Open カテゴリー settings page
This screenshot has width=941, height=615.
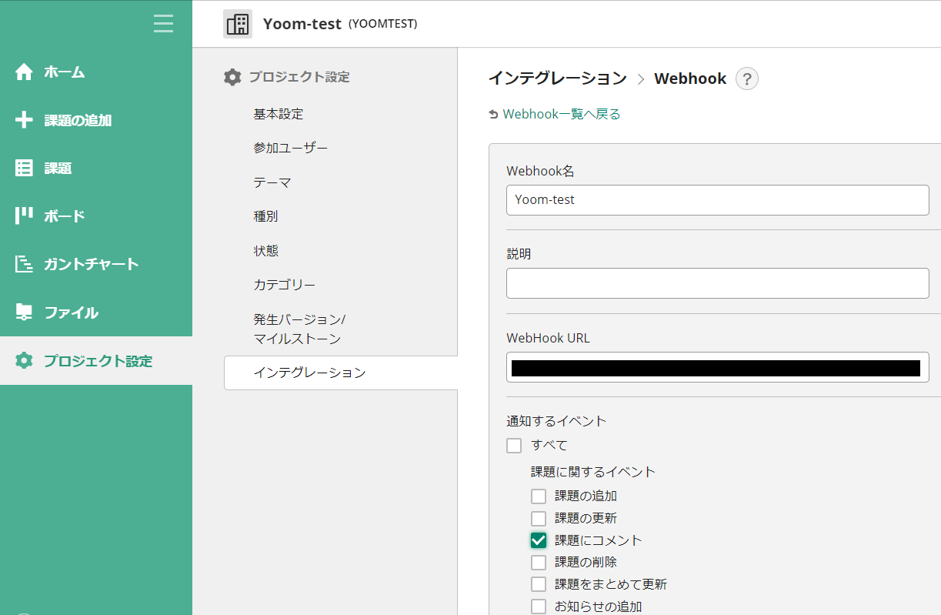click(285, 285)
